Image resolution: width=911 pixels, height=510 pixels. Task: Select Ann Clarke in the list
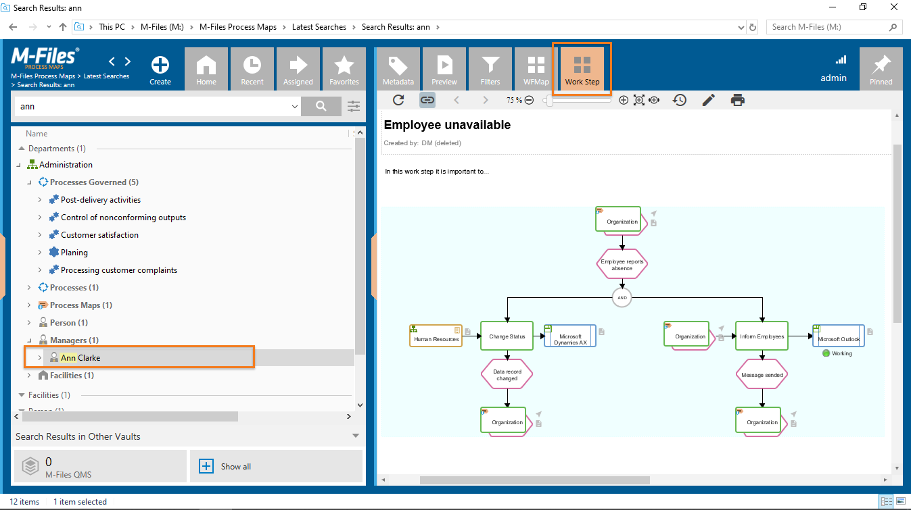click(80, 358)
